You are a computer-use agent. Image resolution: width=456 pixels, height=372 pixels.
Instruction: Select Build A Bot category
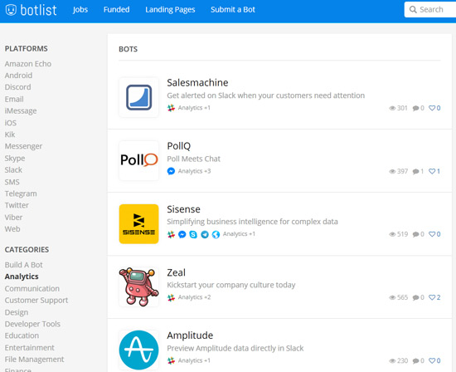point(23,265)
